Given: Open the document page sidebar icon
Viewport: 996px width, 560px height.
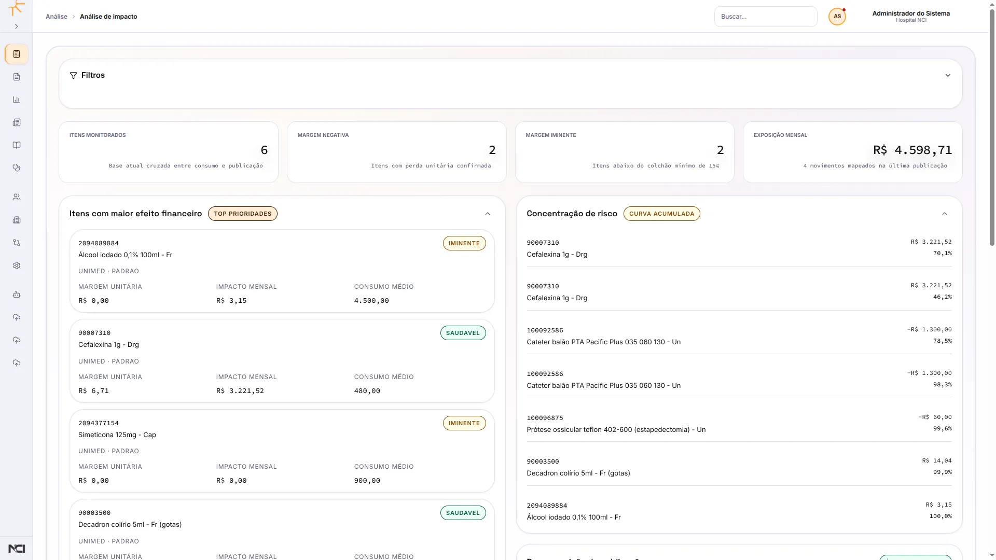Looking at the screenshot, I should tap(17, 77).
